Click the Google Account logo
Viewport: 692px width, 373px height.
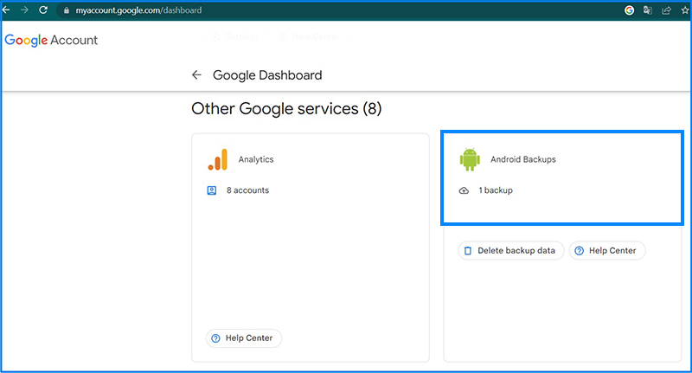click(x=51, y=40)
